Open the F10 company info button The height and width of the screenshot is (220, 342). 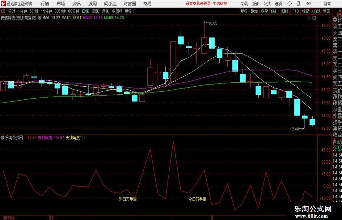tap(296, 11)
